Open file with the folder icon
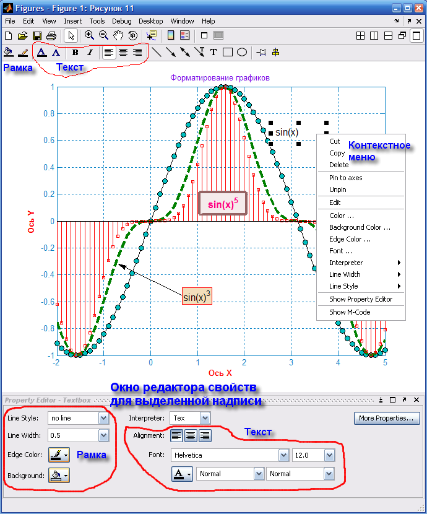 point(23,35)
